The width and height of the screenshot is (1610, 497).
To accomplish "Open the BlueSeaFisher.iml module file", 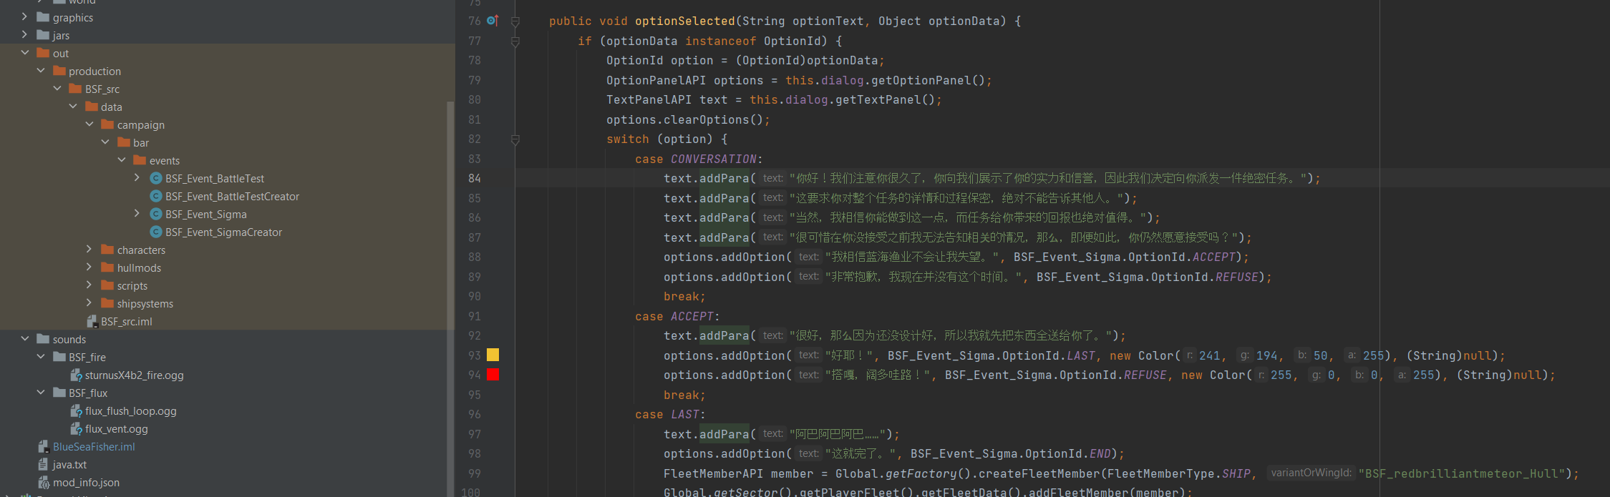I will click(x=94, y=447).
